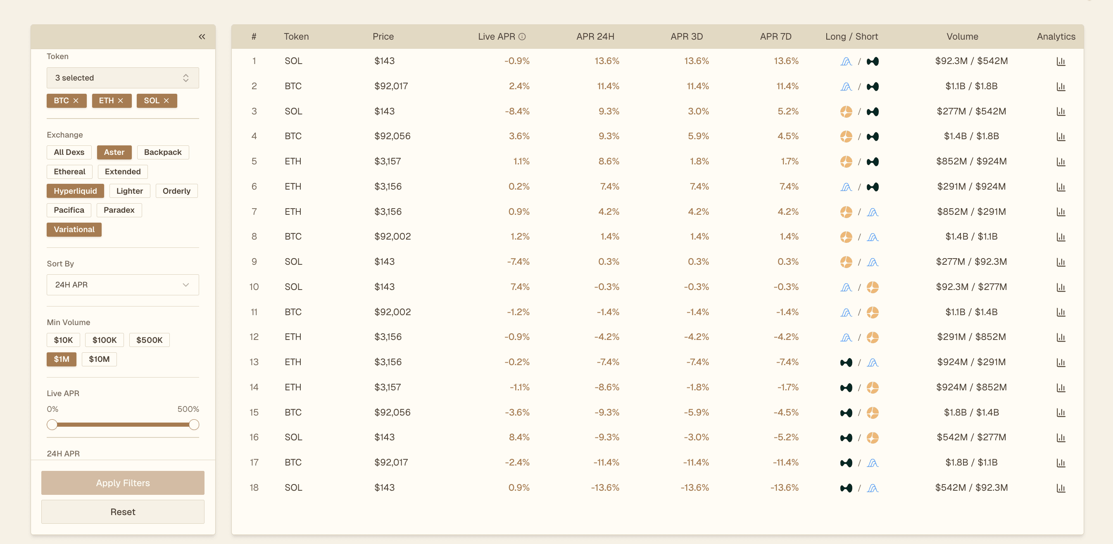Remove the ETH token tag
This screenshot has height=544, width=1113.
[121, 101]
